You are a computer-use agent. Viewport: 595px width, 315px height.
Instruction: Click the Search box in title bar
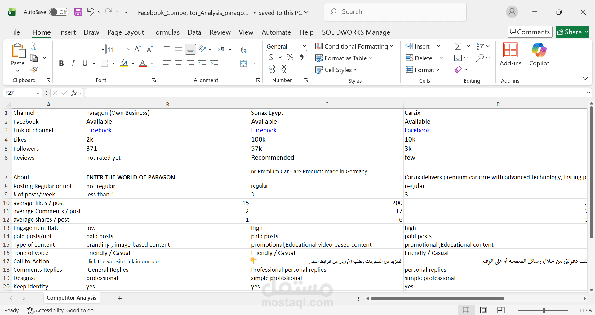tap(395, 12)
